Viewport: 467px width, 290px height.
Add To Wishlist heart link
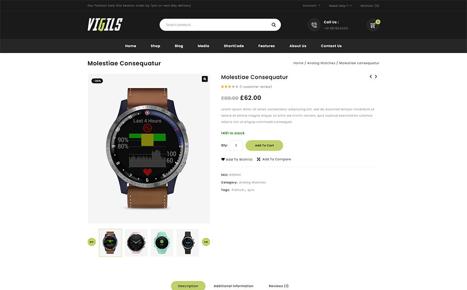click(x=237, y=159)
